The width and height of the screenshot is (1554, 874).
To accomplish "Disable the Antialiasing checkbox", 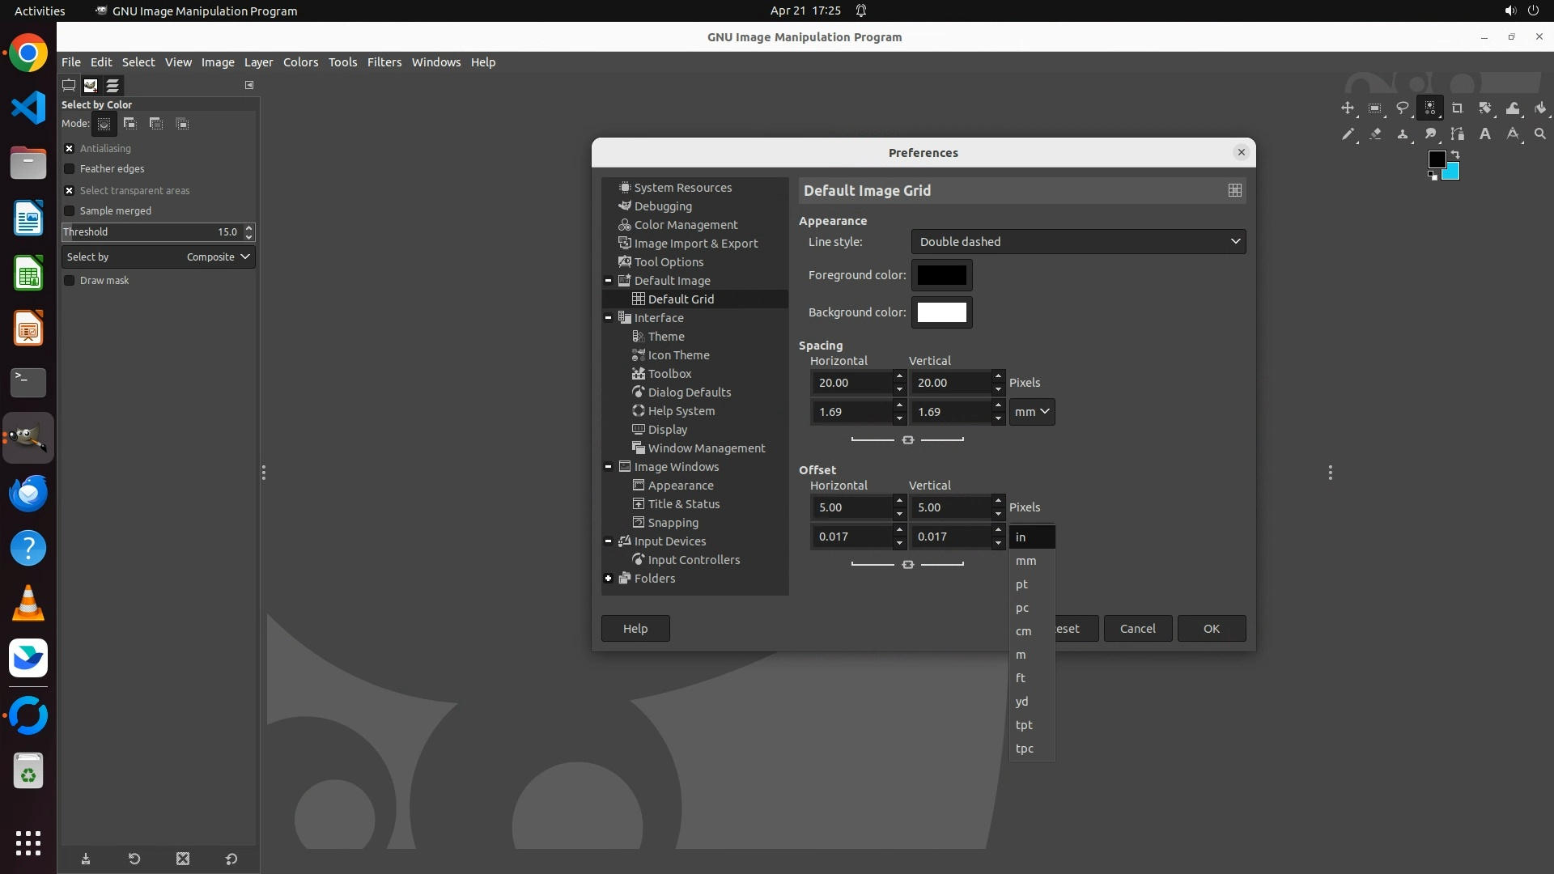I will click(70, 149).
